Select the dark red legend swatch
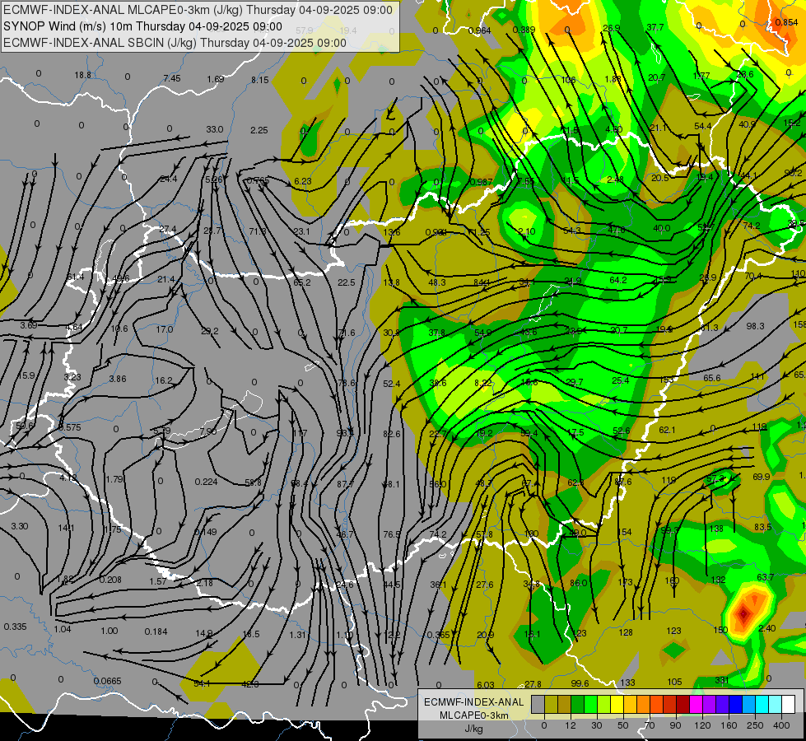The height and width of the screenshot is (741, 806). 683,705
